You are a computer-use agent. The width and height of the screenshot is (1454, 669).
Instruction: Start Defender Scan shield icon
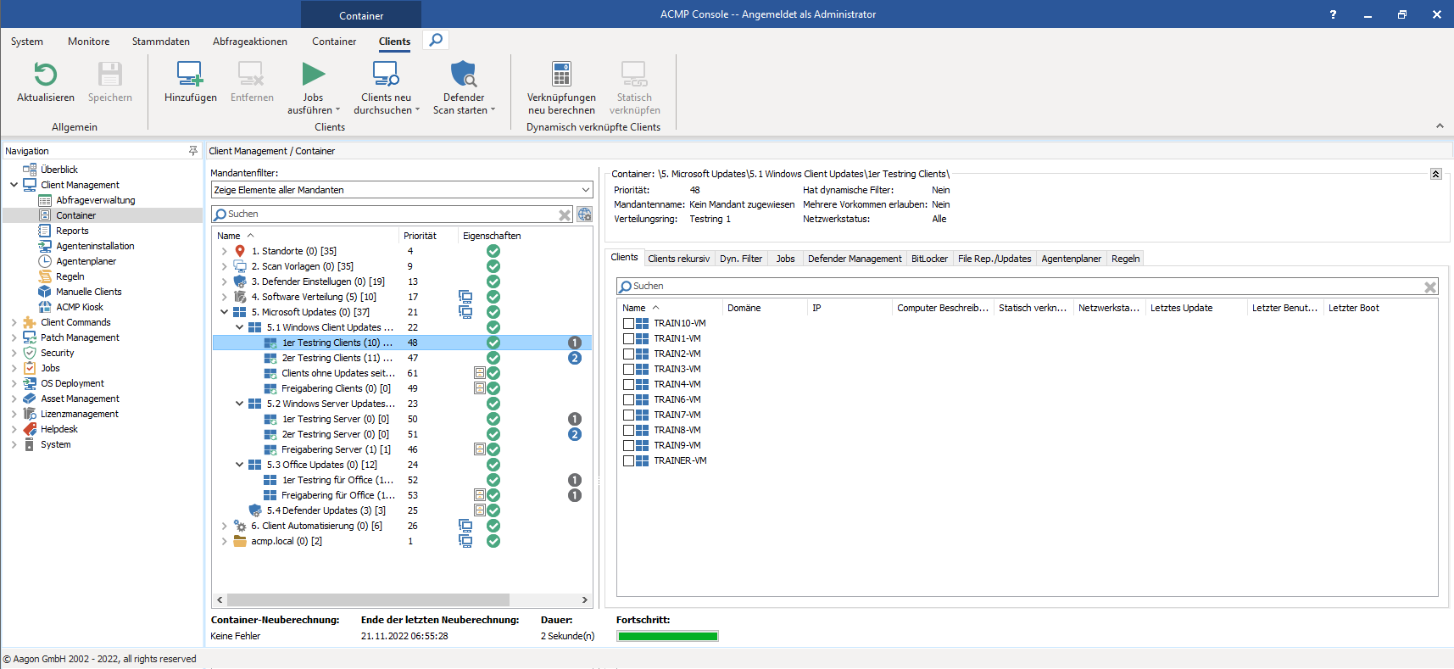464,75
